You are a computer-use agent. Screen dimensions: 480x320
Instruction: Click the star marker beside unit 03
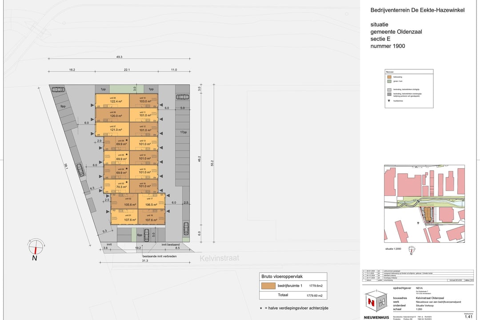point(126,182)
